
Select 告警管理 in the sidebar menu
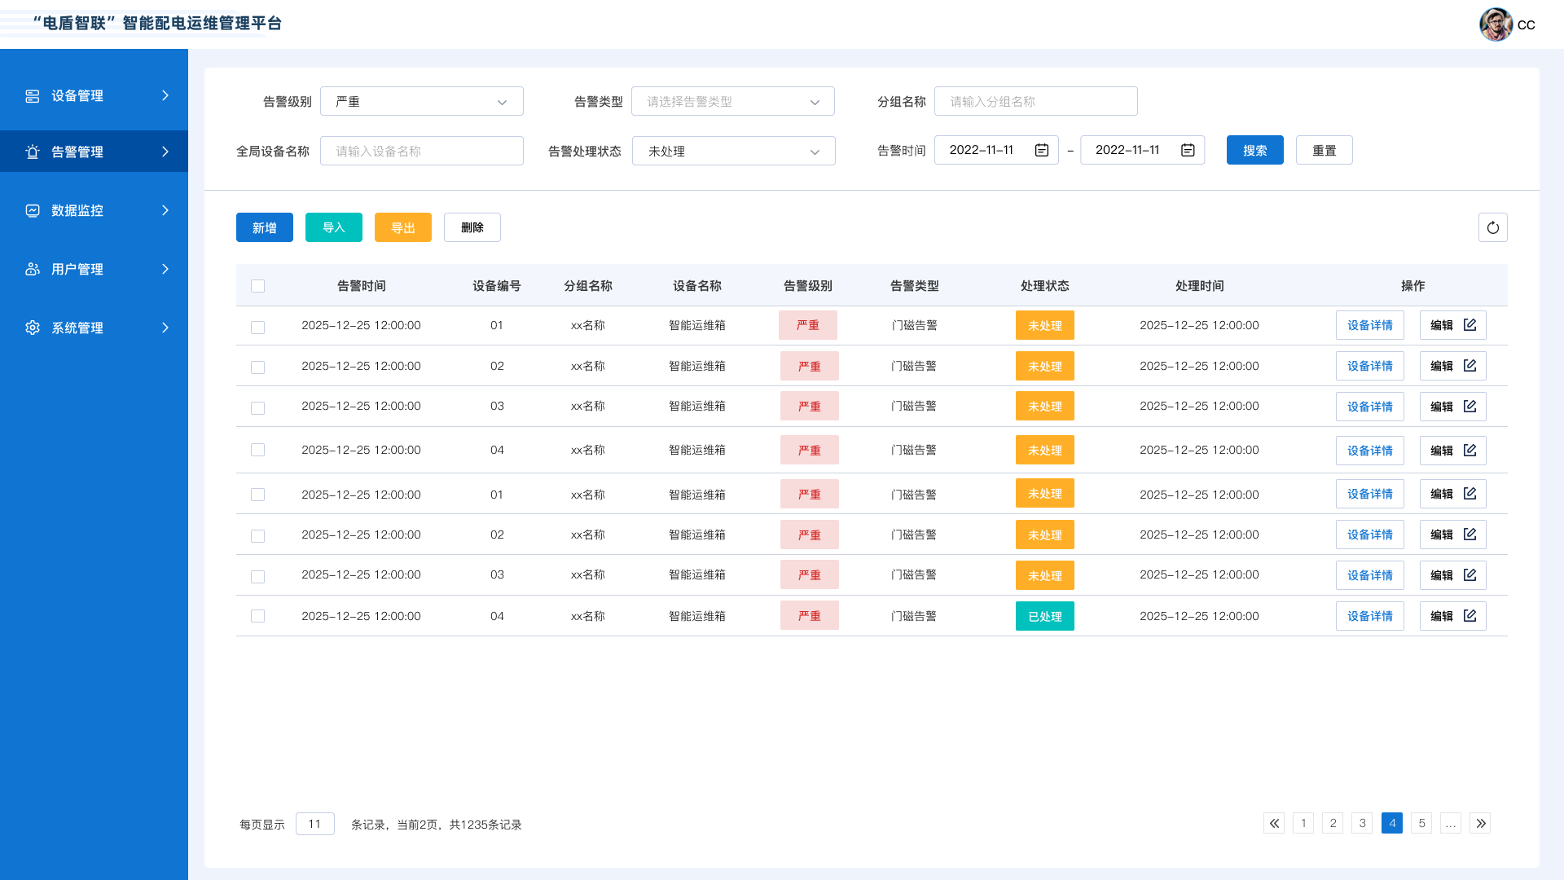[x=76, y=151]
